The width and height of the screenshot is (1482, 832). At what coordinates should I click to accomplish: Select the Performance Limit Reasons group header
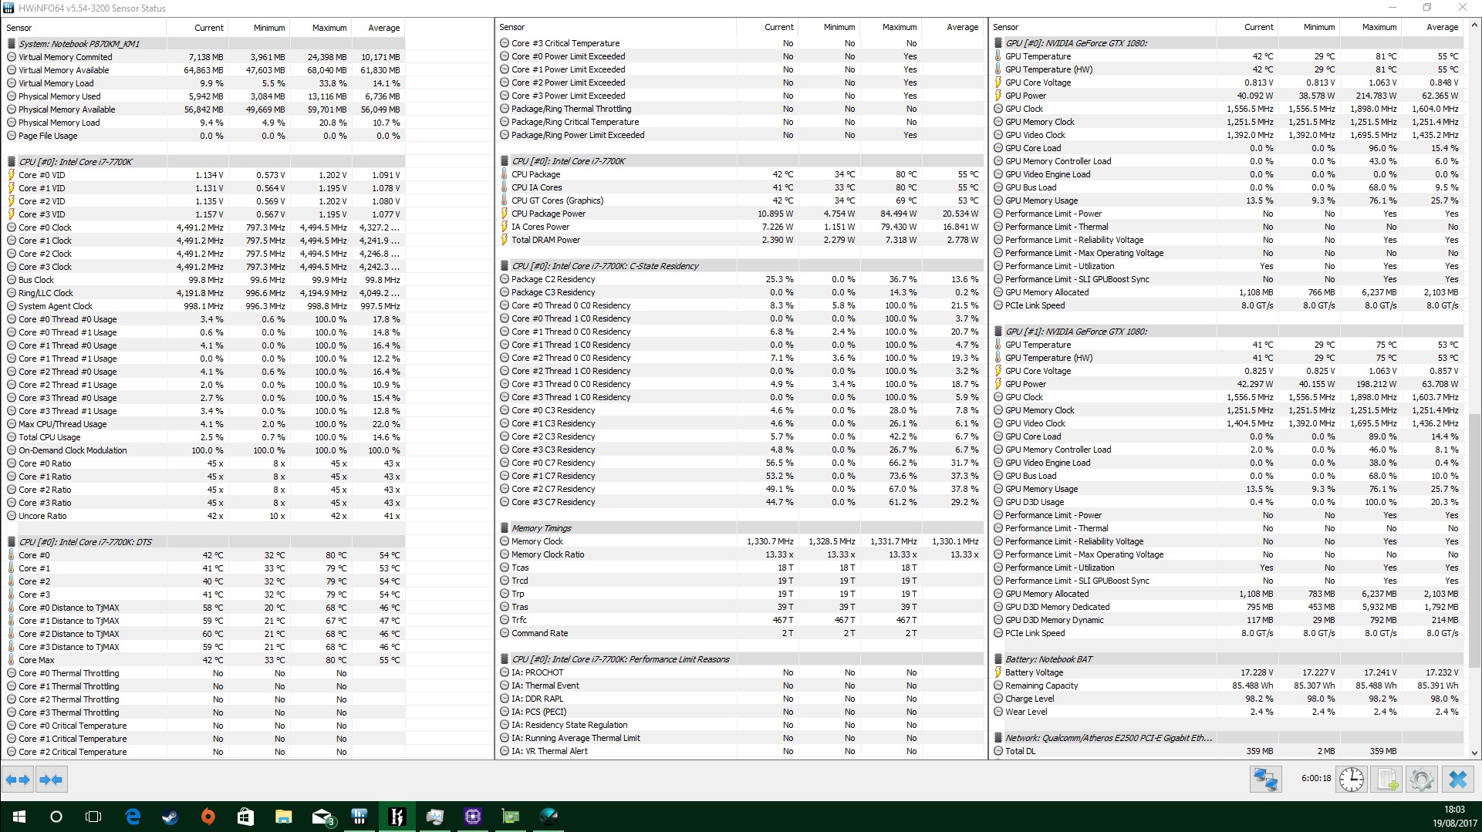739,659
